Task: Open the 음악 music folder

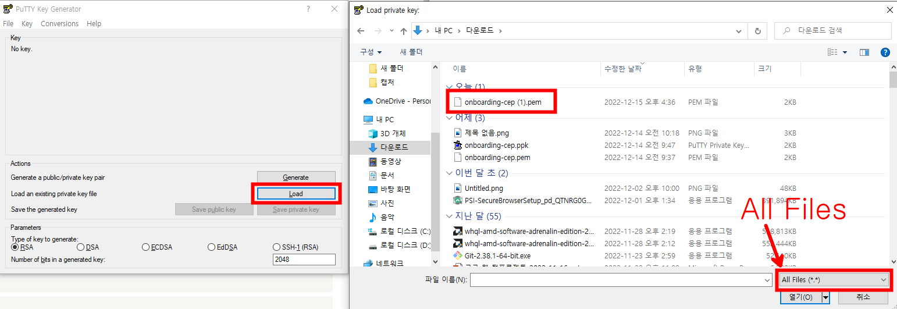Action: [381, 217]
